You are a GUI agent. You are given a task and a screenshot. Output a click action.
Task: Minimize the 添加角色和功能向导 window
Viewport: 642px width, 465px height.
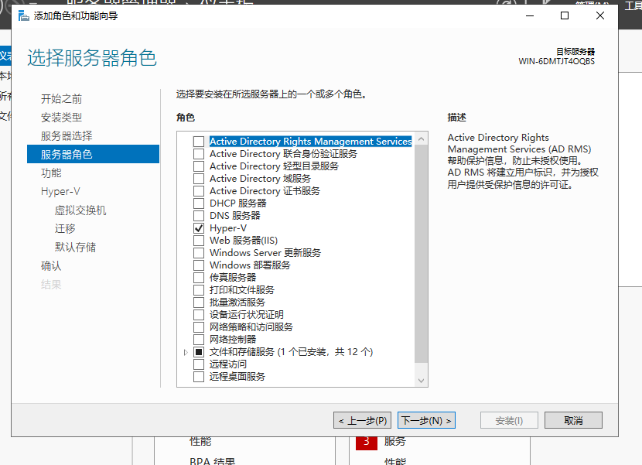coord(530,15)
